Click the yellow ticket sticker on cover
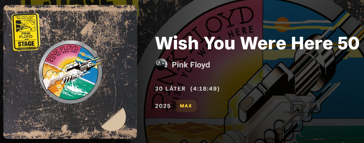364x143 pixels. (26, 32)
